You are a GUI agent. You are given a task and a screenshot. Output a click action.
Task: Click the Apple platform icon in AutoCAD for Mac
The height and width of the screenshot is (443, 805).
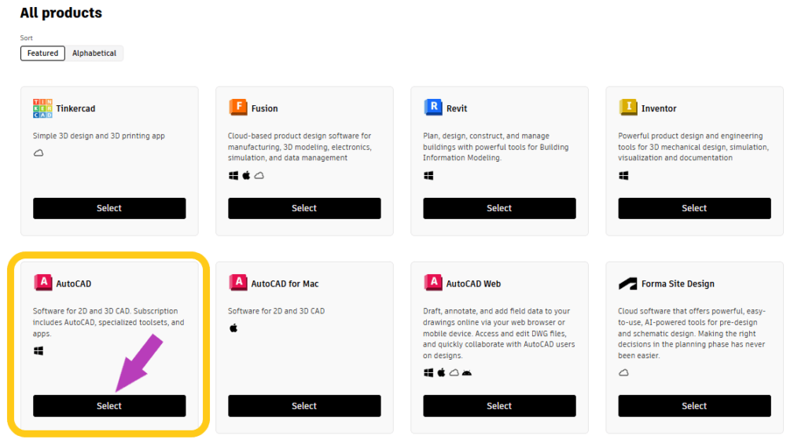pos(233,328)
